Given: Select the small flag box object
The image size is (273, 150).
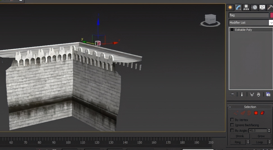Looking at the screenshot, I should [x=98, y=43].
